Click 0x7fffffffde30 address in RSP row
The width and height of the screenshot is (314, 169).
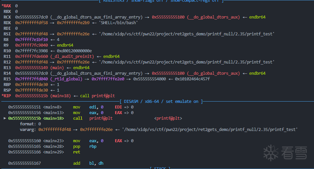[x=31, y=90]
